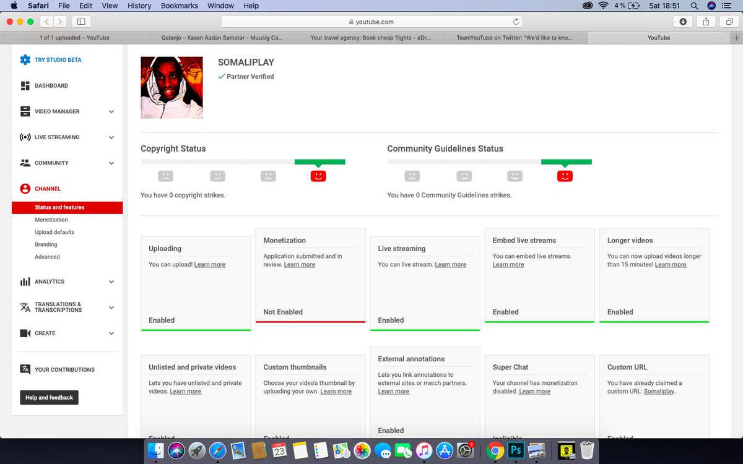Go back with Safari's back arrow
This screenshot has width=743, height=464.
pos(47,22)
